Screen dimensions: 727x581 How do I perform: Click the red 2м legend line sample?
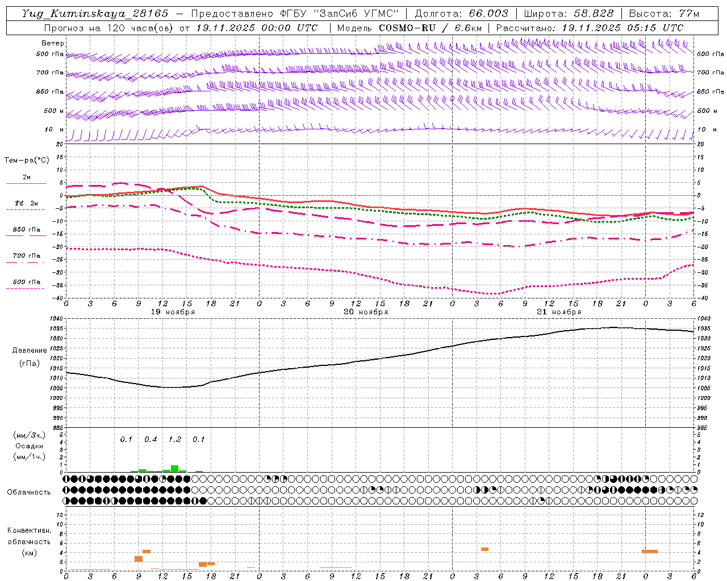(26, 184)
